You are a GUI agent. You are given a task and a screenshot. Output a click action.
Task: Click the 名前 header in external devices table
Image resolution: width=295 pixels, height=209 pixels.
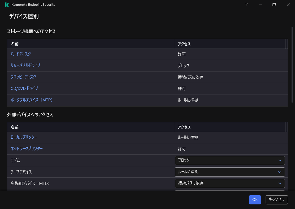[15, 127]
